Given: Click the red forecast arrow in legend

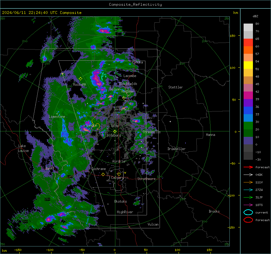Looking at the screenshot, I should coord(248,167).
